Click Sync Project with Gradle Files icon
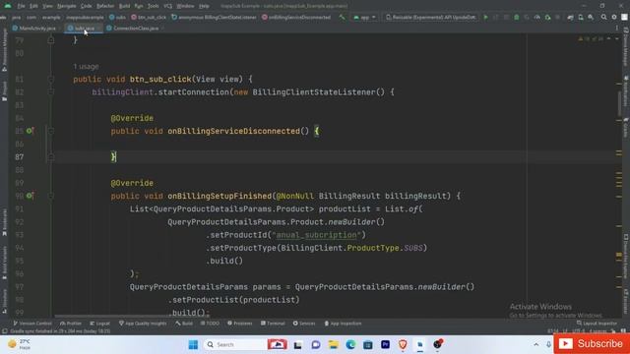The width and height of the screenshot is (630, 354). coord(571,18)
